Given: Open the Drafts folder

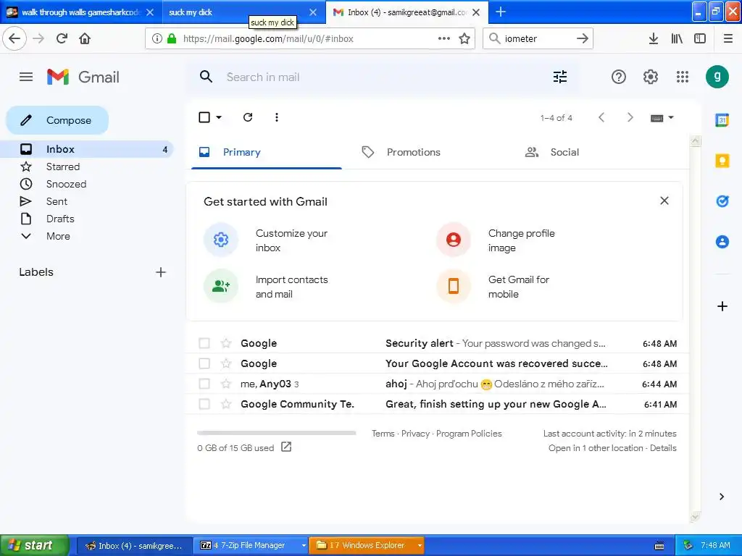Looking at the screenshot, I should [60, 219].
